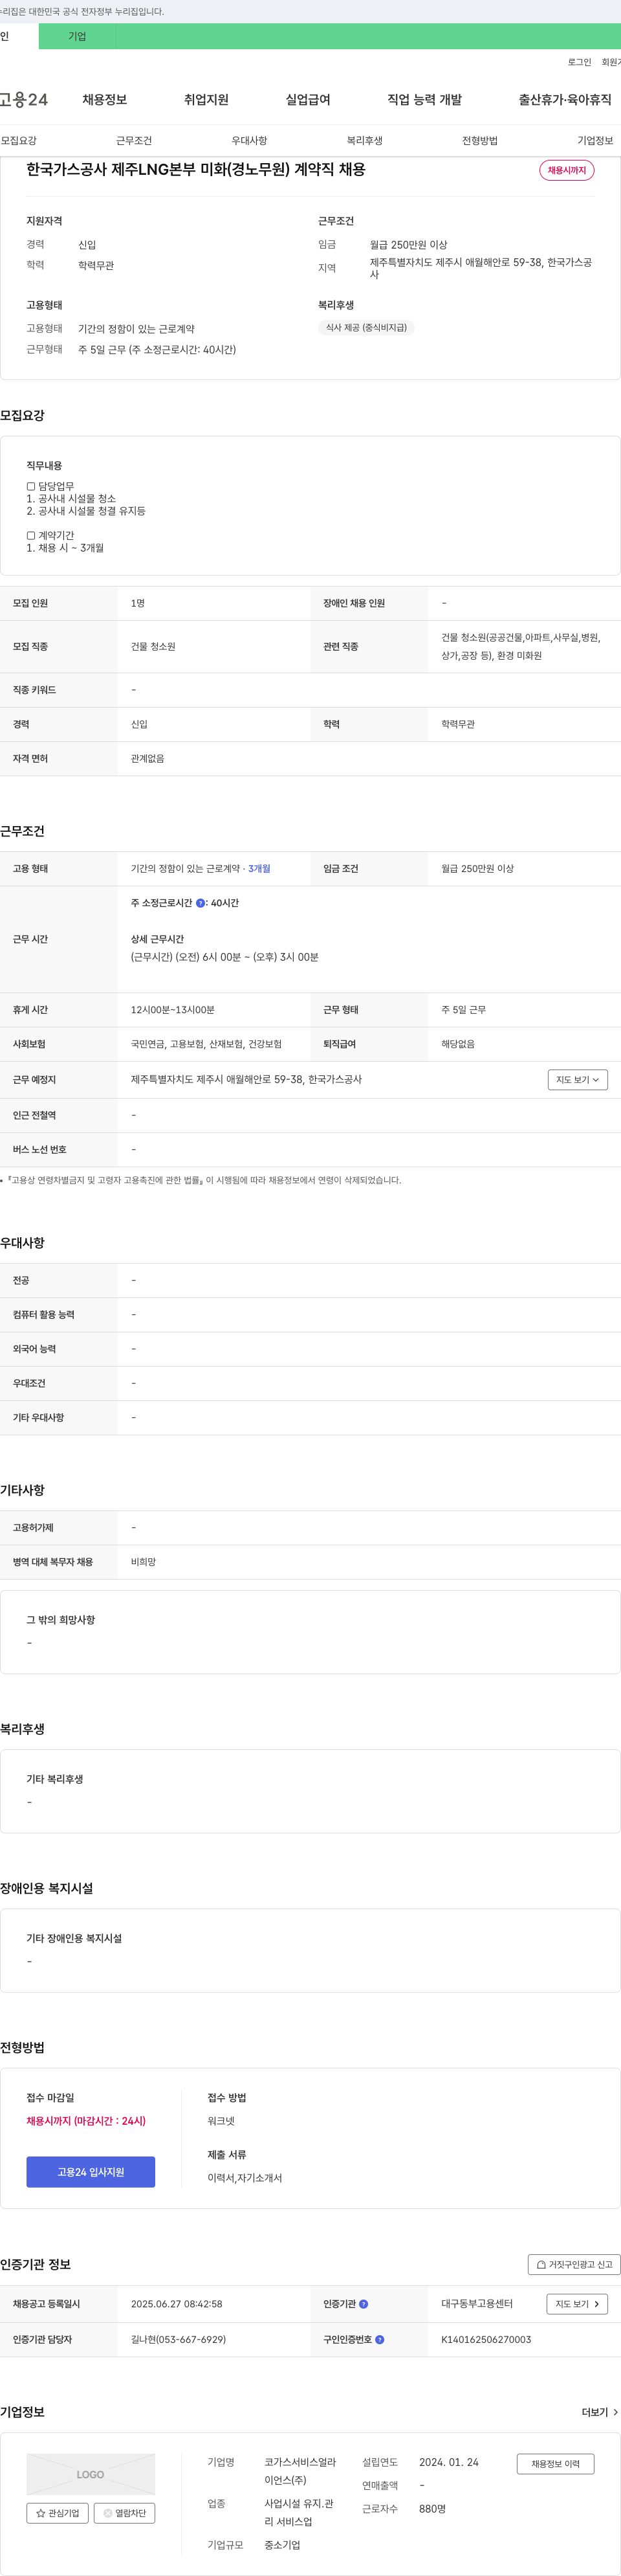Open the 고용24 logo home link

click(24, 100)
